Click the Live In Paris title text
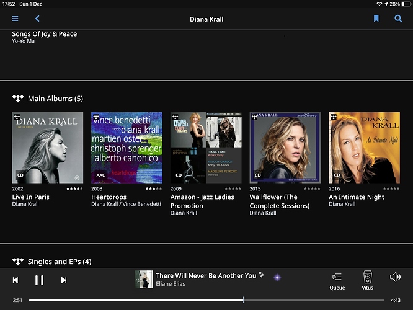Image resolution: width=413 pixels, height=310 pixels. pos(31,197)
